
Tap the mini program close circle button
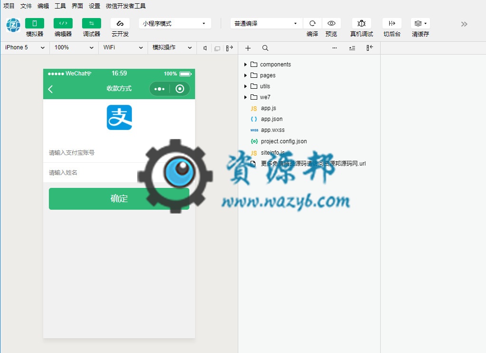(180, 89)
